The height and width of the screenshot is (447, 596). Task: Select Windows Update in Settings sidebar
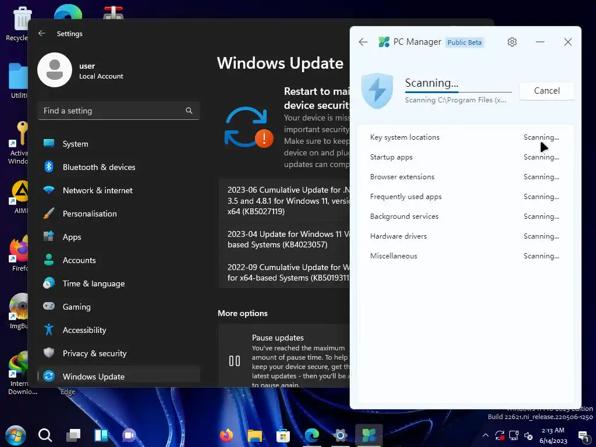tap(119, 377)
